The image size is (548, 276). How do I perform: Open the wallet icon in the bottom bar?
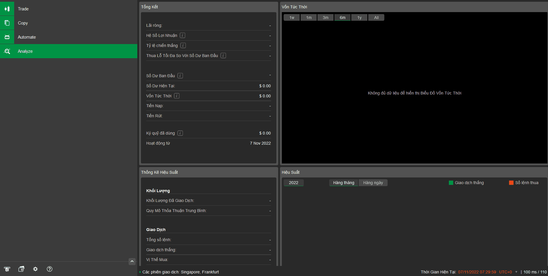(21, 269)
